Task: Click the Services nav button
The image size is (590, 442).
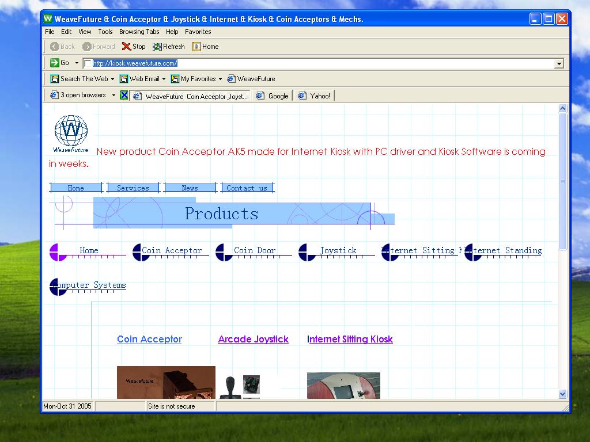Action: coord(133,188)
